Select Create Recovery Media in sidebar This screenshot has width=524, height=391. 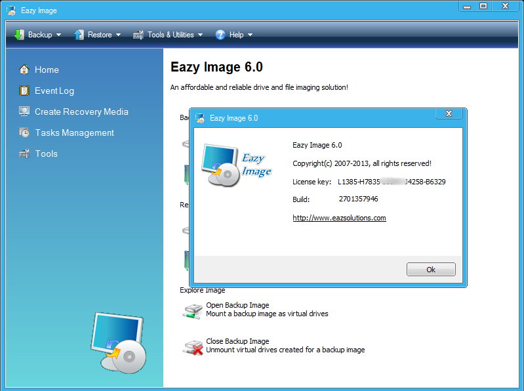(x=81, y=112)
